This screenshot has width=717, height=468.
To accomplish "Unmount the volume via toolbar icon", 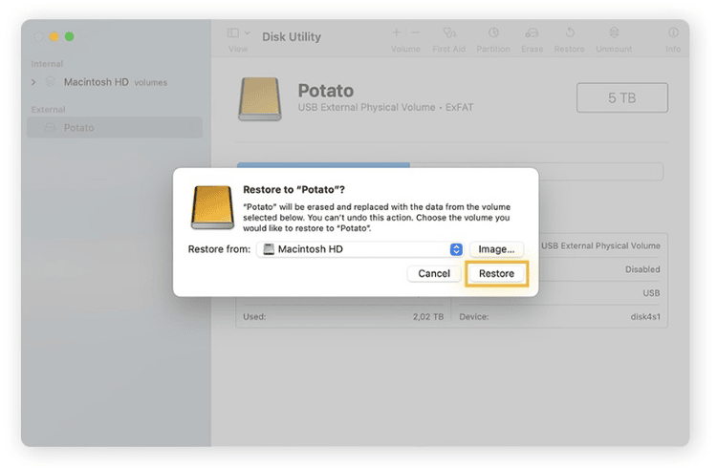I will click(x=614, y=32).
